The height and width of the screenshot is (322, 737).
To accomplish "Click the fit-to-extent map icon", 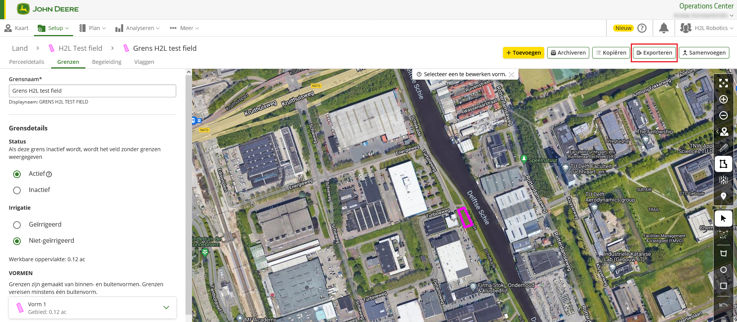I will (723, 83).
